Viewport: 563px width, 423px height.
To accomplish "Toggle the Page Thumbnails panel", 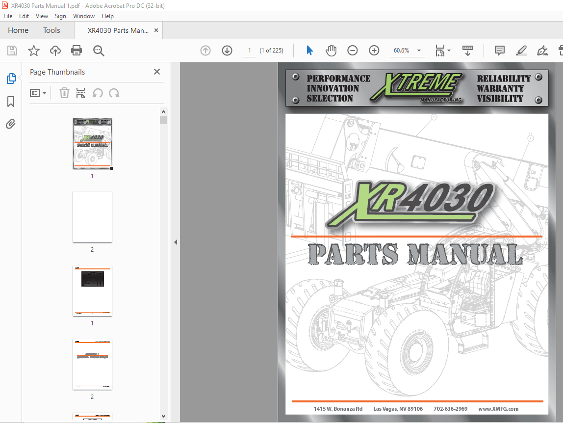I will (x=11, y=78).
